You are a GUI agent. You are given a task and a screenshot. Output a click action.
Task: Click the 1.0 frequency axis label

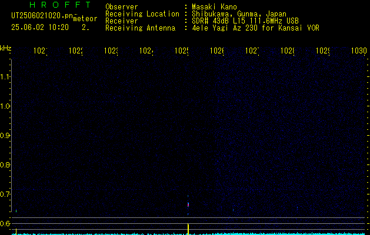pos(5,106)
